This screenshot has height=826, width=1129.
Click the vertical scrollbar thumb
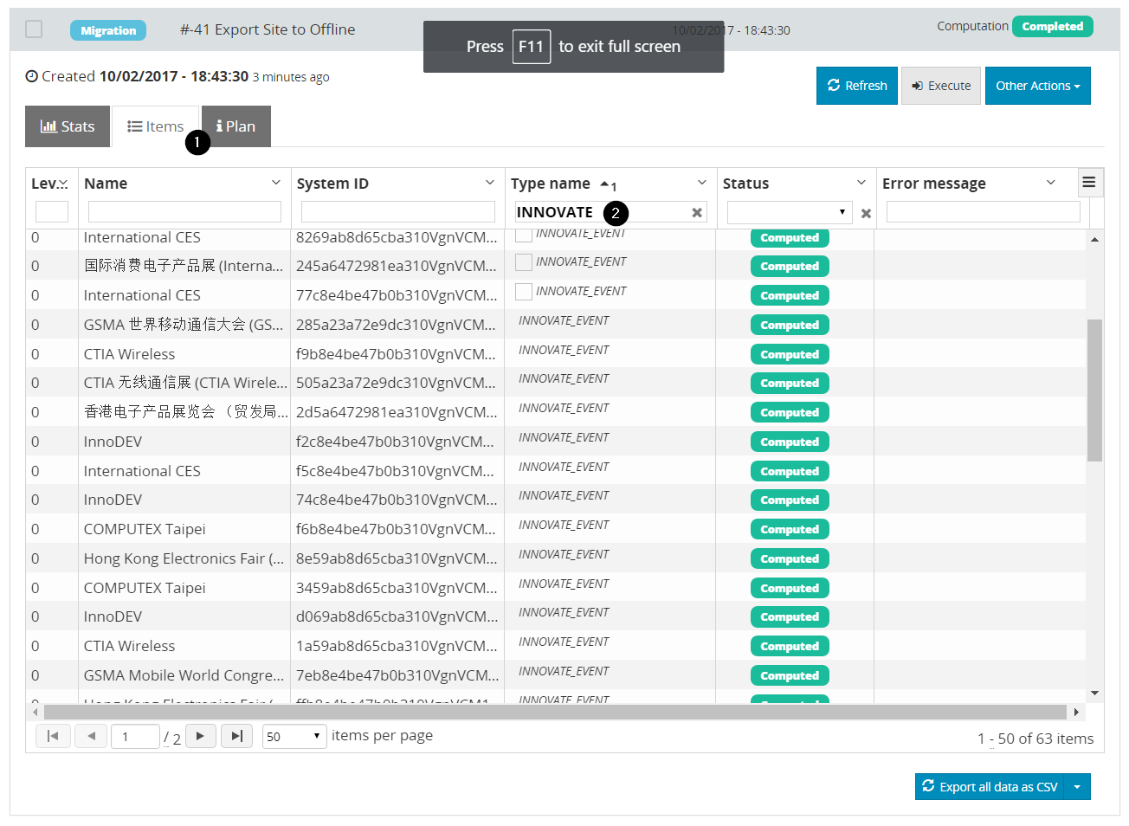[x=1094, y=390]
